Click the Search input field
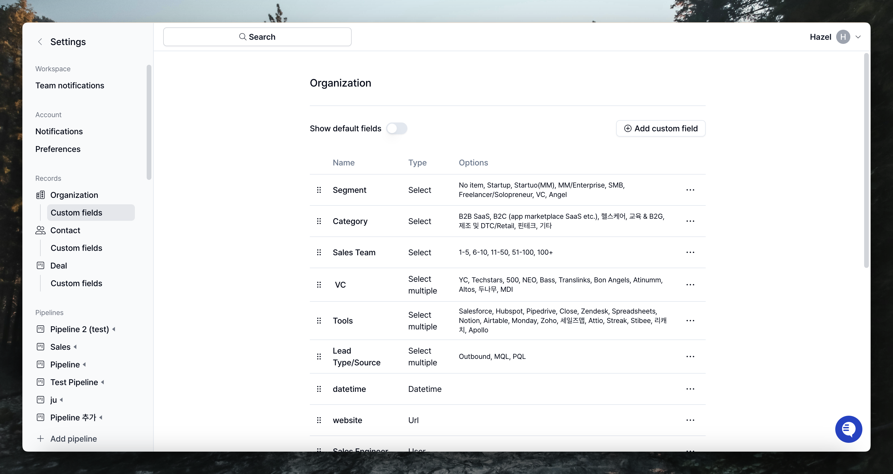 [257, 37]
